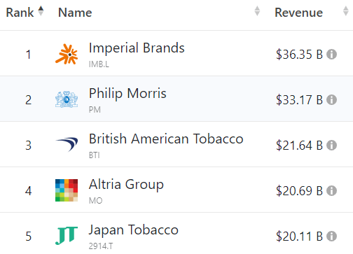Click the Philip Morris crest logo
The image size is (353, 254).
click(x=67, y=99)
